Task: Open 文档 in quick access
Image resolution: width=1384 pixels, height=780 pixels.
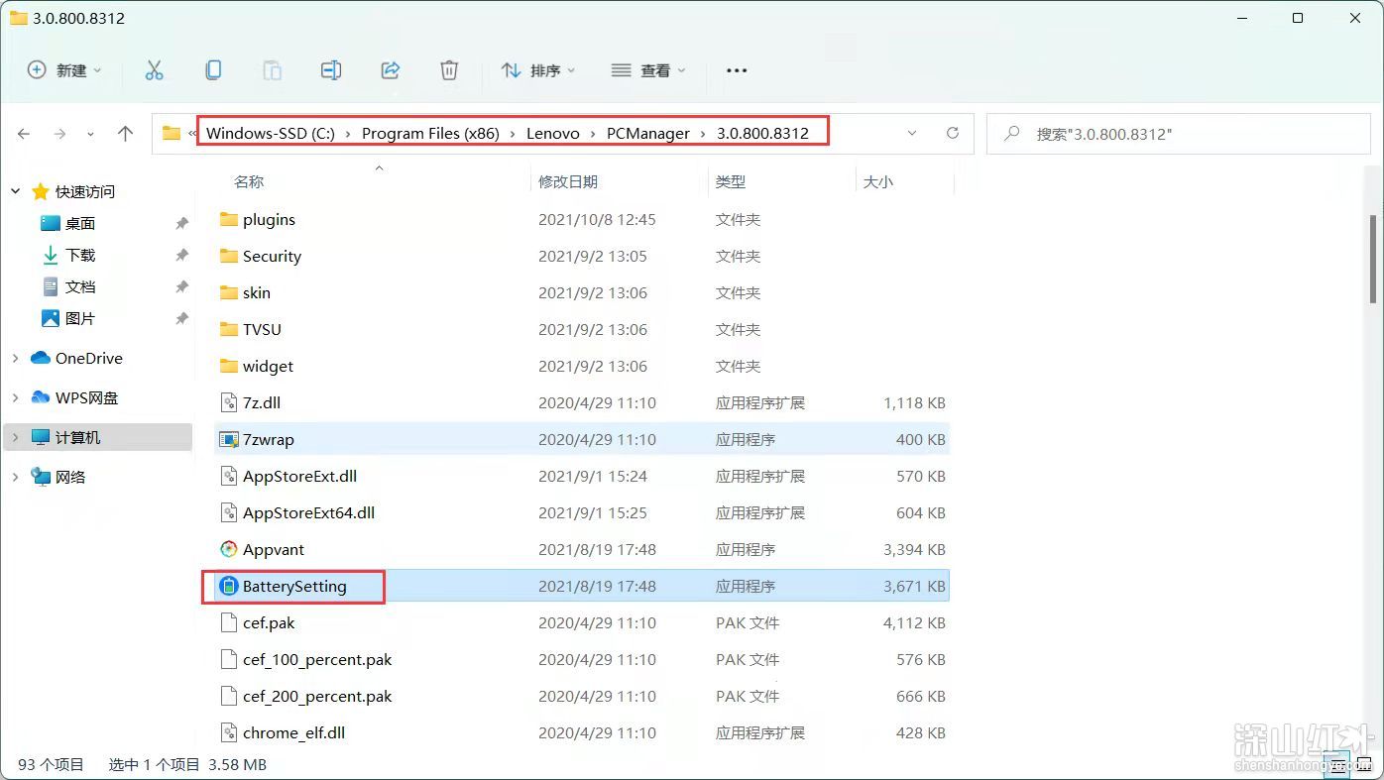Action: (x=80, y=286)
